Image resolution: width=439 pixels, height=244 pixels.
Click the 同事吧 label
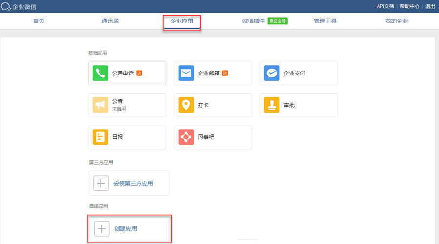pos(206,137)
